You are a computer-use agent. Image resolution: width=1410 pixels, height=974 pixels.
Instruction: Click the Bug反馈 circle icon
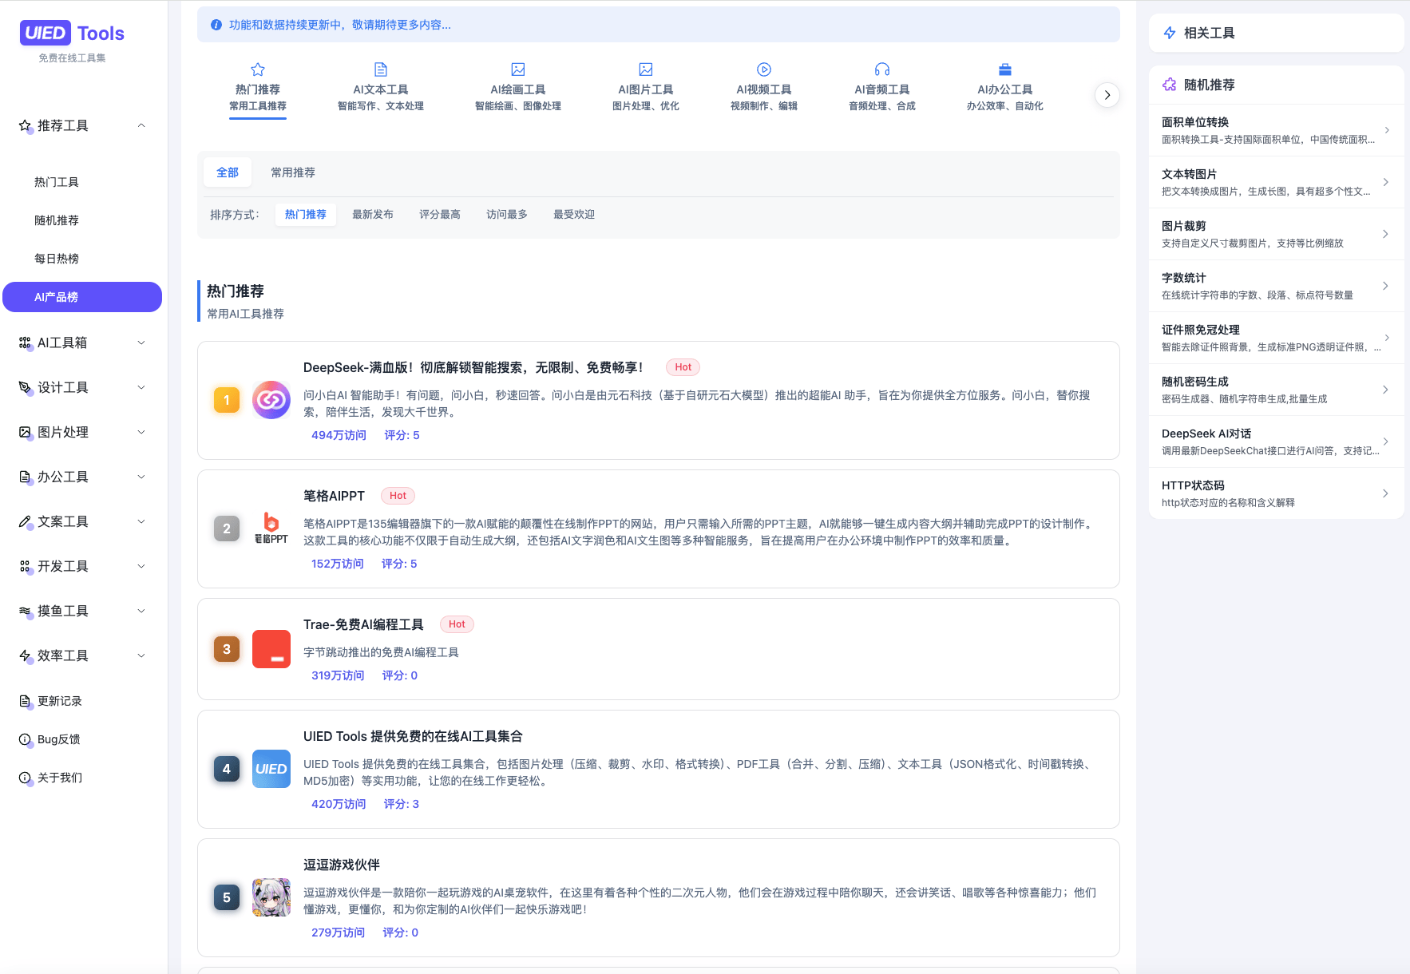pos(25,739)
